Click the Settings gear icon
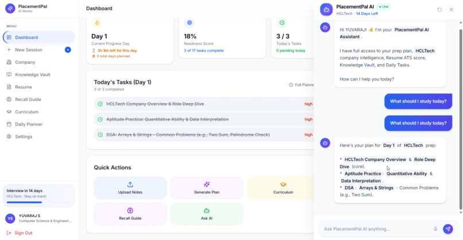Screen dimensions: 463x240 pyautogui.click(x=9, y=137)
